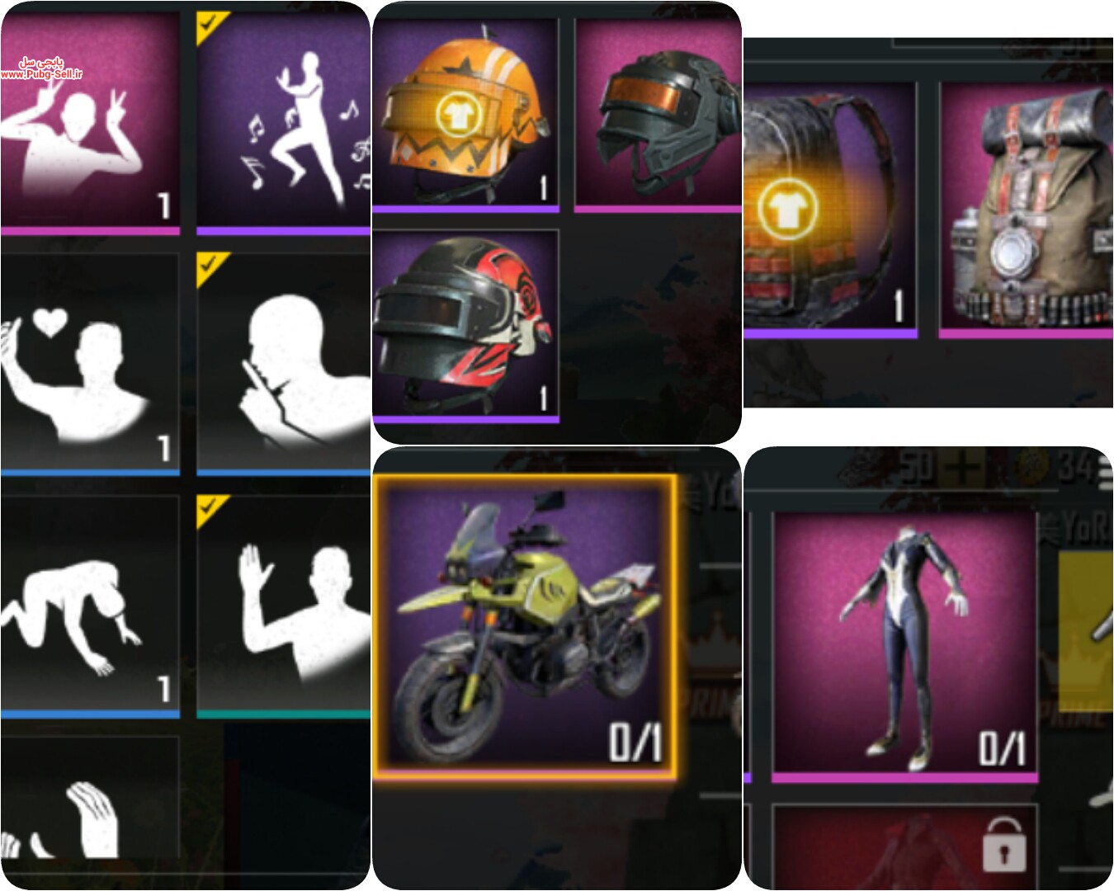Image resolution: width=1114 pixels, height=891 pixels.
Task: Select the yellow motorcycle skin
Action: click(x=525, y=627)
